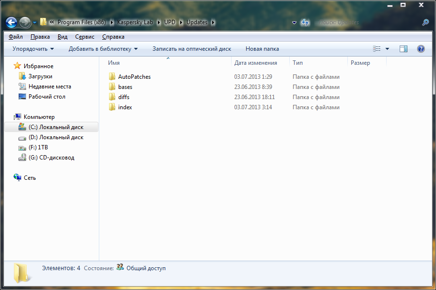This screenshot has height=290, width=436.
Task: Open subfolder arrow after Kaspersky Lab
Action: click(x=159, y=23)
